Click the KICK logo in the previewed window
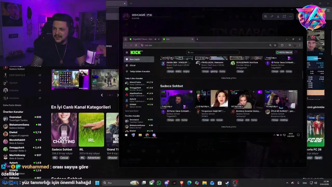332x187 pixels. [136, 52]
